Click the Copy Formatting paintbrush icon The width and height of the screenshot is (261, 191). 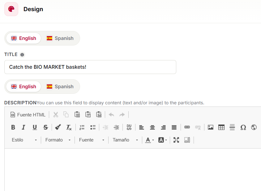tap(58, 128)
